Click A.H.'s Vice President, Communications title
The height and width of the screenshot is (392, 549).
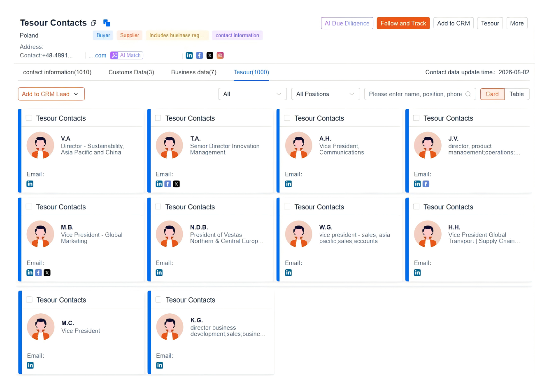click(x=342, y=149)
